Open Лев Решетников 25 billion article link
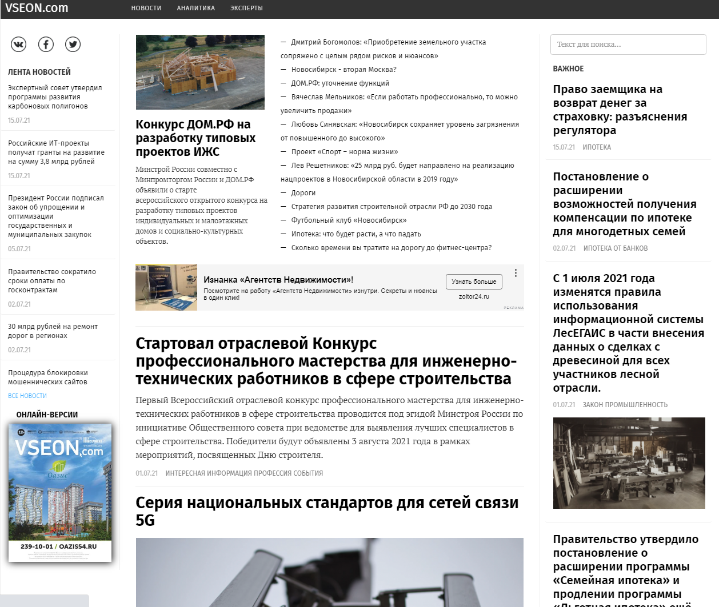 [397, 172]
